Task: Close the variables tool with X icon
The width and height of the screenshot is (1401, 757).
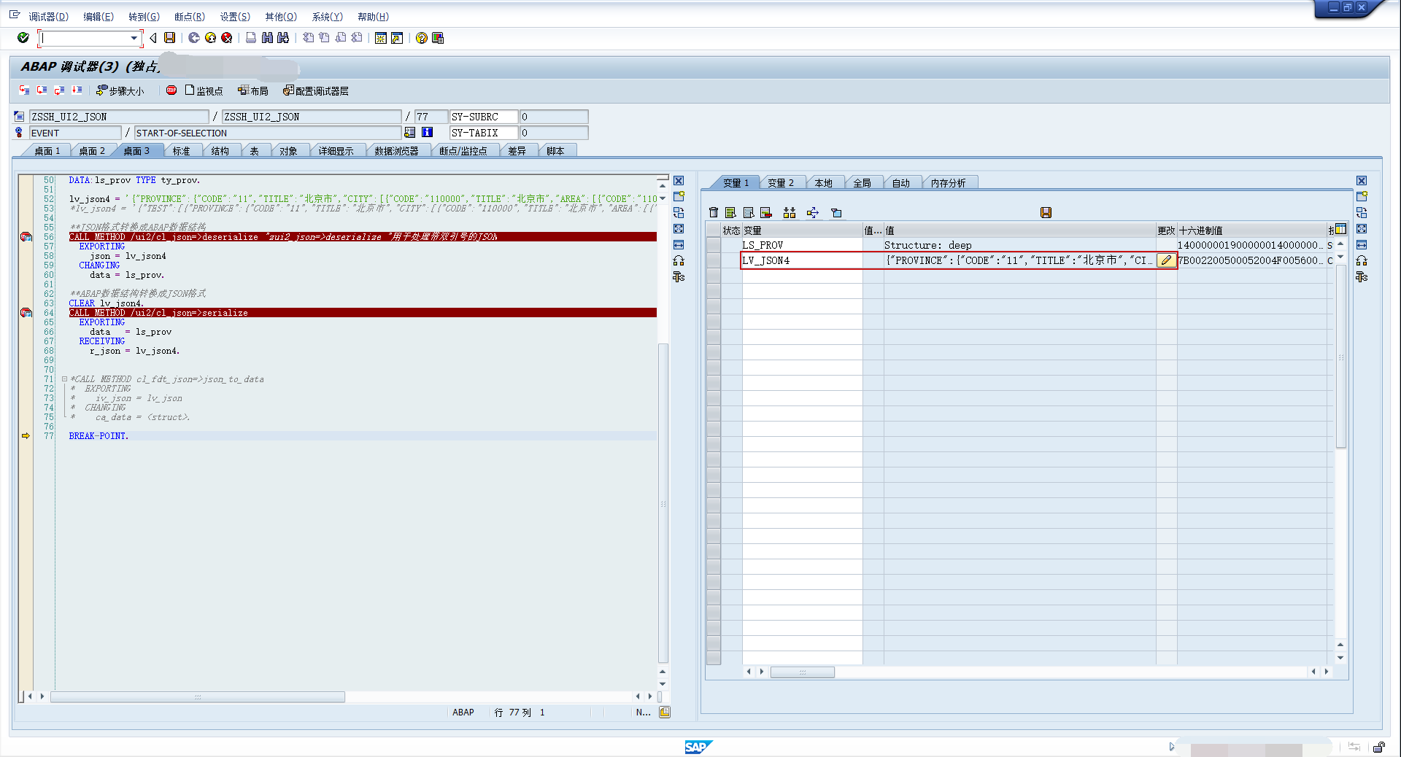Action: 1362,181
